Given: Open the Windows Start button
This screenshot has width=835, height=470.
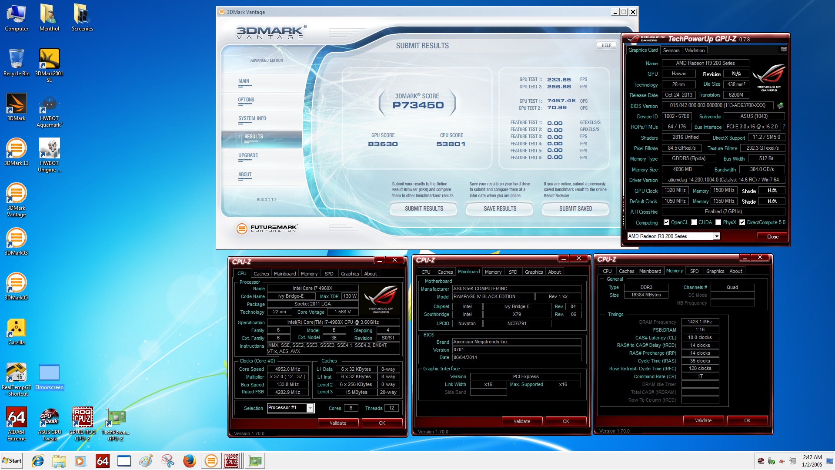Looking at the screenshot, I should (12, 461).
